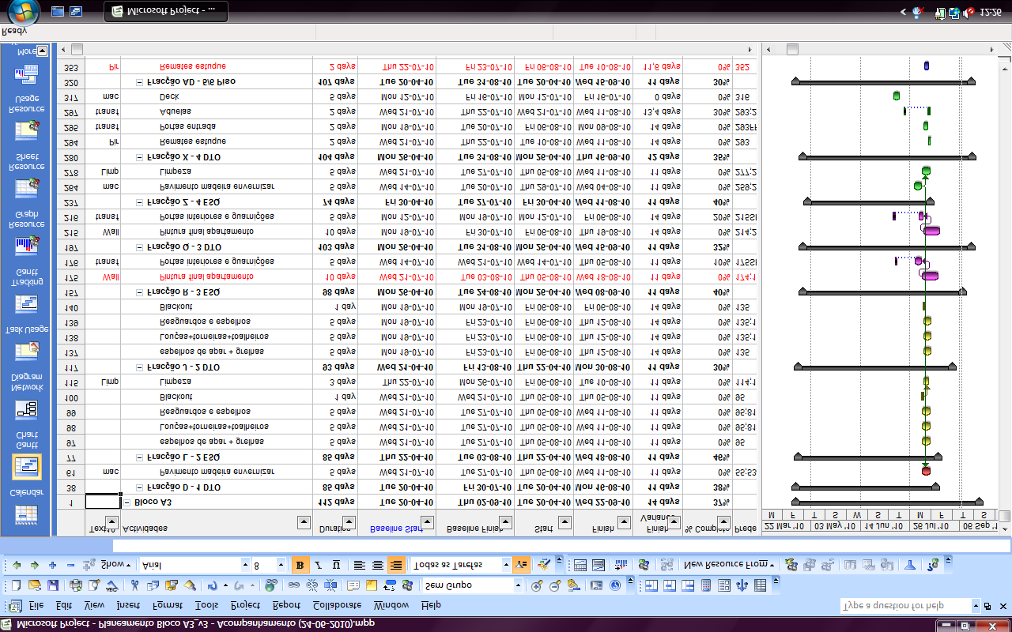Toggle Italic formatting
Screen dimensions: 1012x632
point(318,565)
